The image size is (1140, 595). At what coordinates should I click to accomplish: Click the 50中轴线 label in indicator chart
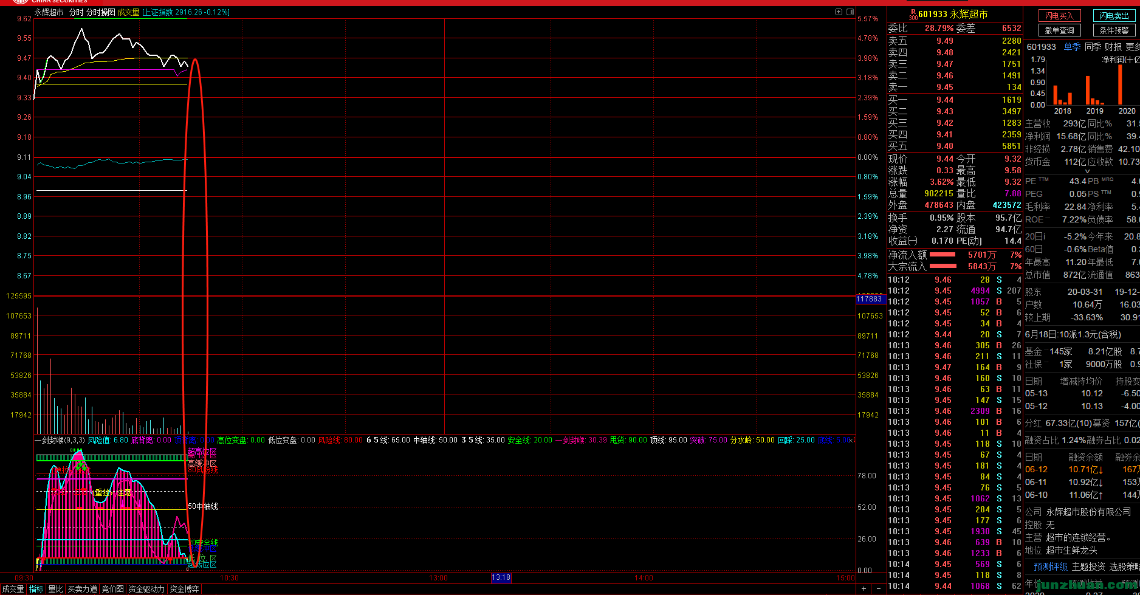203,506
